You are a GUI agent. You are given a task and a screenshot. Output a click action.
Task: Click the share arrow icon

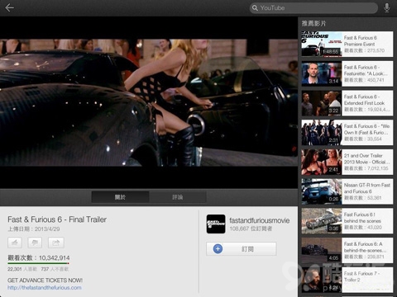(x=56, y=243)
